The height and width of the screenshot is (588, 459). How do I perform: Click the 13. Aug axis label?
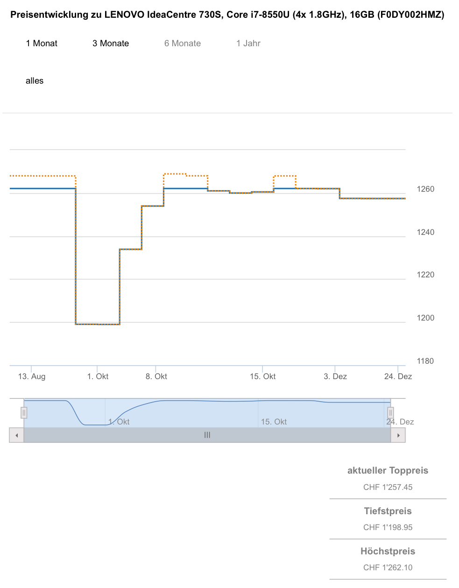(32, 376)
